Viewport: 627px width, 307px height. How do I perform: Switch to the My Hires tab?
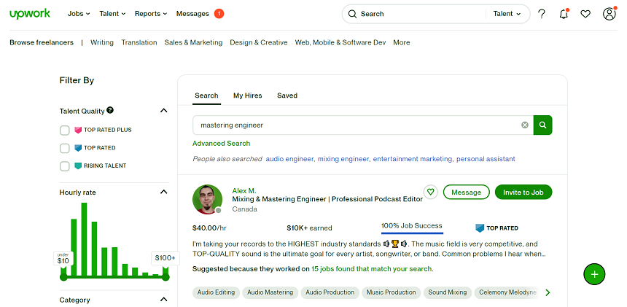pos(248,96)
